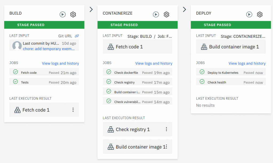Click the Fetch code 1 artifact icon in BUILD results

click(17, 110)
